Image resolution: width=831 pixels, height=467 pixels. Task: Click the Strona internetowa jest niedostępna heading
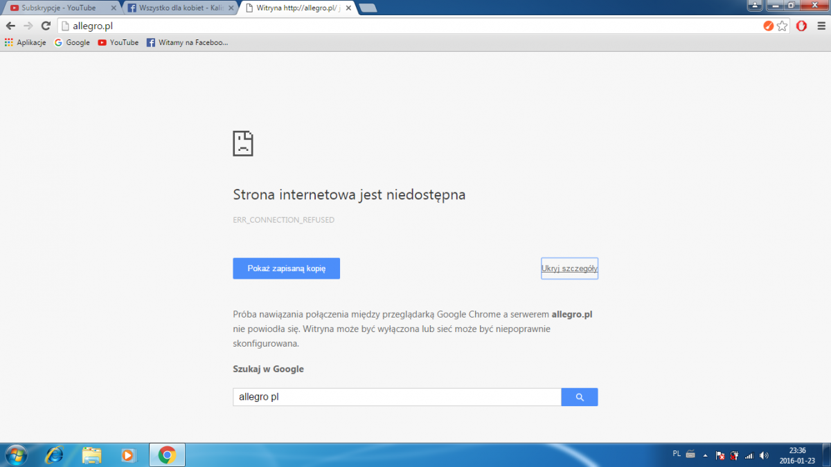pyautogui.click(x=349, y=195)
